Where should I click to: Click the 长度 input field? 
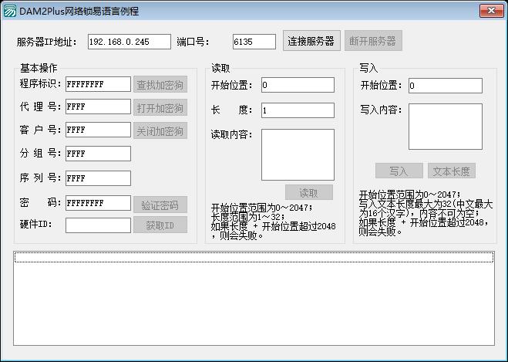click(x=298, y=110)
